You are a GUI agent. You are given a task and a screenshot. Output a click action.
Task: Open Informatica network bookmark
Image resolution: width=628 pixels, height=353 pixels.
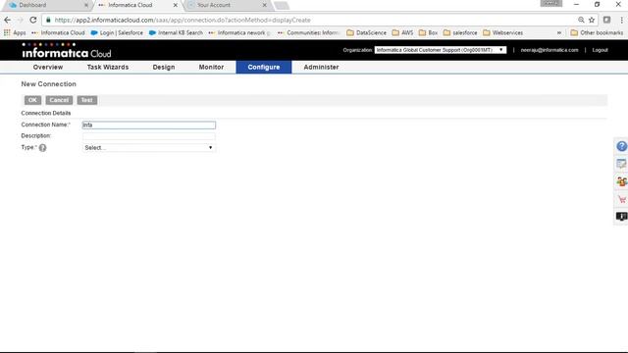[239, 32]
